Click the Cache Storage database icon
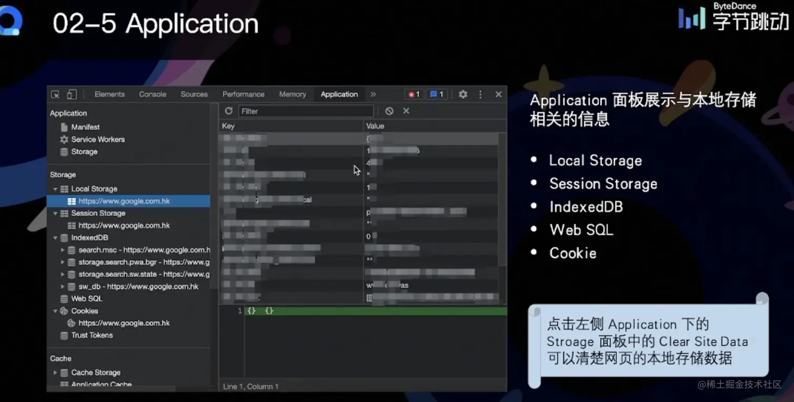The width and height of the screenshot is (794, 402). coord(64,373)
